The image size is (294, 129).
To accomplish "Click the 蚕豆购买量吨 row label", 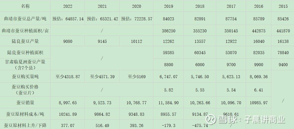I will click(25, 76).
